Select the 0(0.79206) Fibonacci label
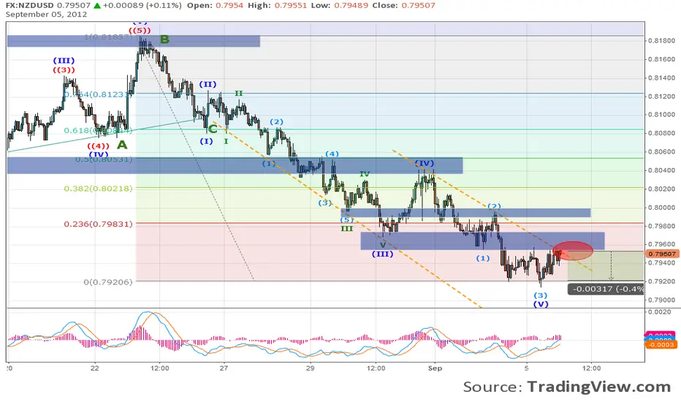The image size is (681, 402). pyautogui.click(x=108, y=282)
